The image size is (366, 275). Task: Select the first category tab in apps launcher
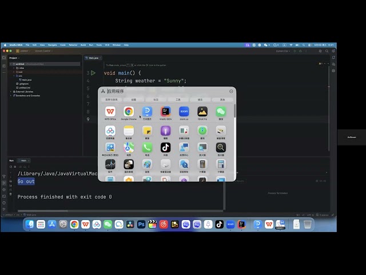112,100
